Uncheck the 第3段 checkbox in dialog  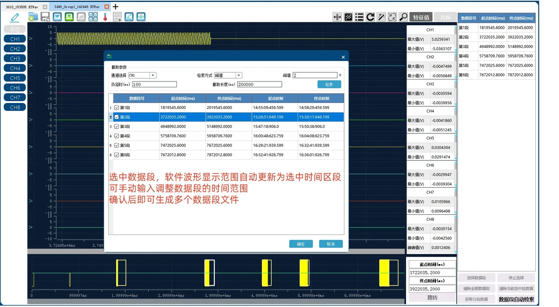point(117,127)
